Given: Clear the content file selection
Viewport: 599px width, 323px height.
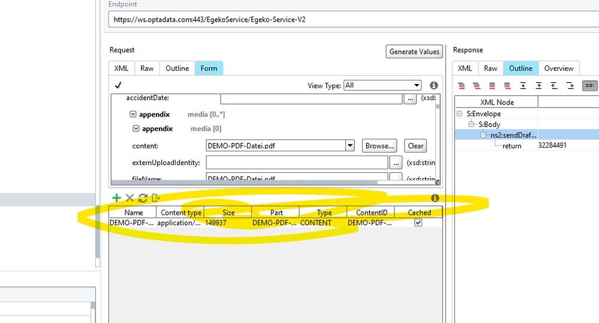Looking at the screenshot, I should (x=416, y=146).
